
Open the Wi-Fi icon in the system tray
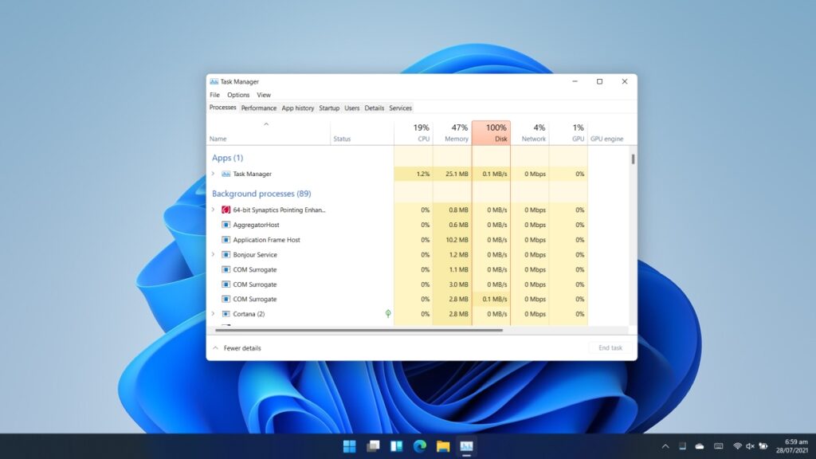click(x=737, y=446)
